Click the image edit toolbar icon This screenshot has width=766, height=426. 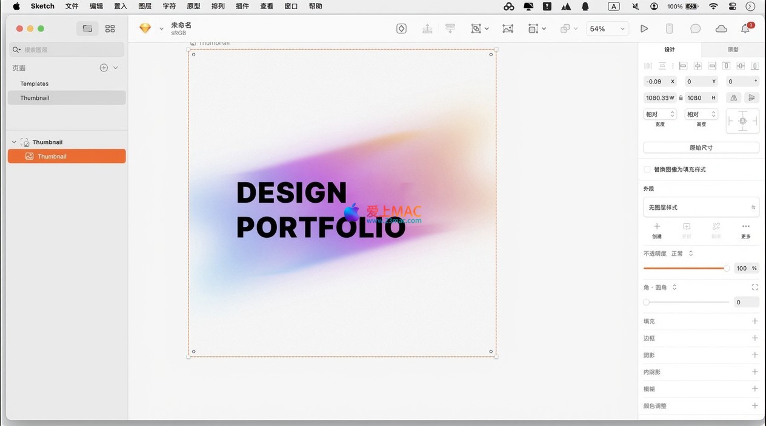point(508,28)
